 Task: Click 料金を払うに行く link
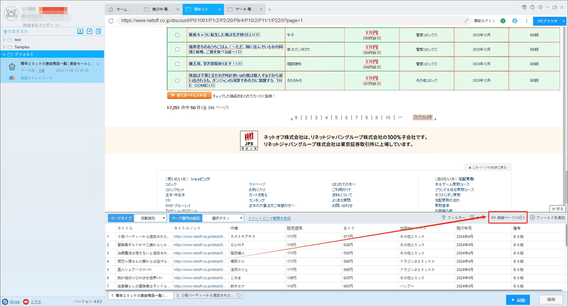pyautogui.click(x=41, y=25)
